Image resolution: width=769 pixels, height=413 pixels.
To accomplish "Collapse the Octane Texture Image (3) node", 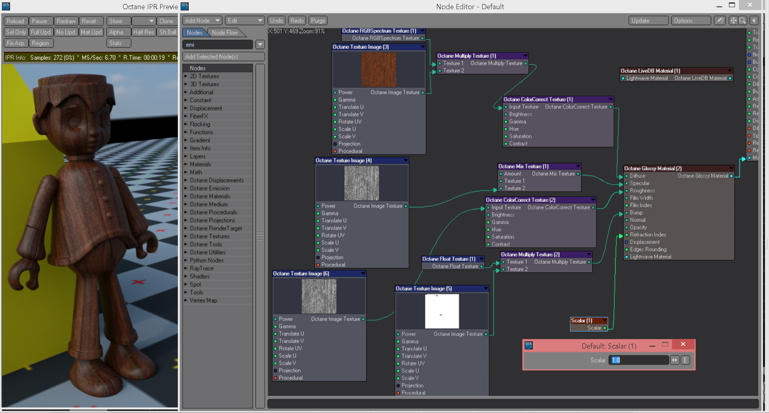I will pyautogui.click(x=422, y=47).
